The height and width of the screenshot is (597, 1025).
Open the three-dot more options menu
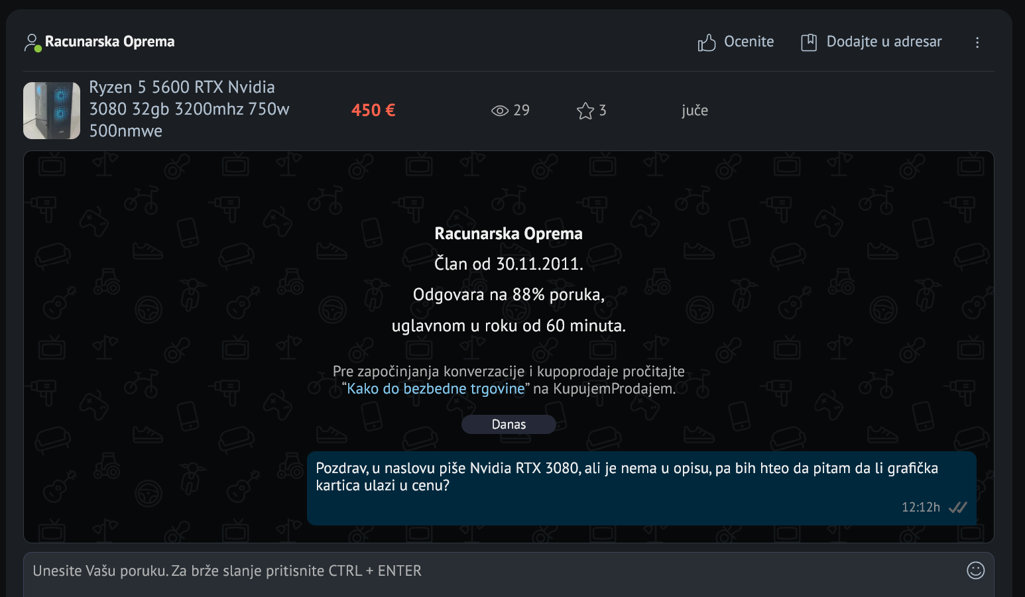point(977,42)
